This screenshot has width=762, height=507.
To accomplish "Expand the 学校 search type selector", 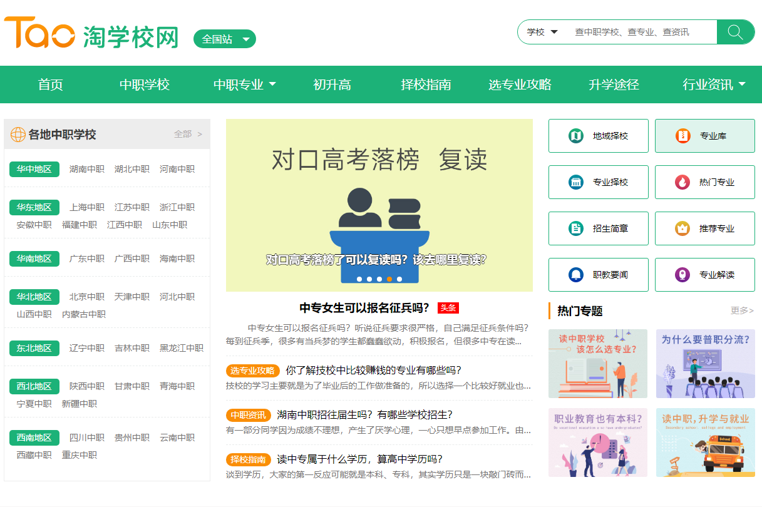I will (540, 31).
